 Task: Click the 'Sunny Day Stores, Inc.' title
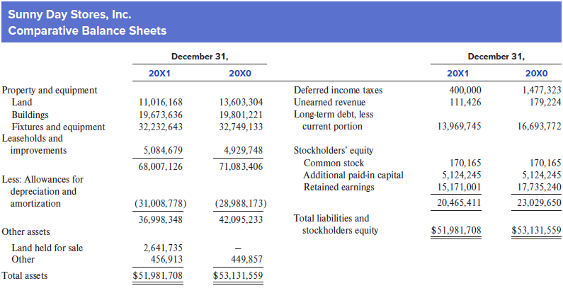pyautogui.click(x=69, y=14)
